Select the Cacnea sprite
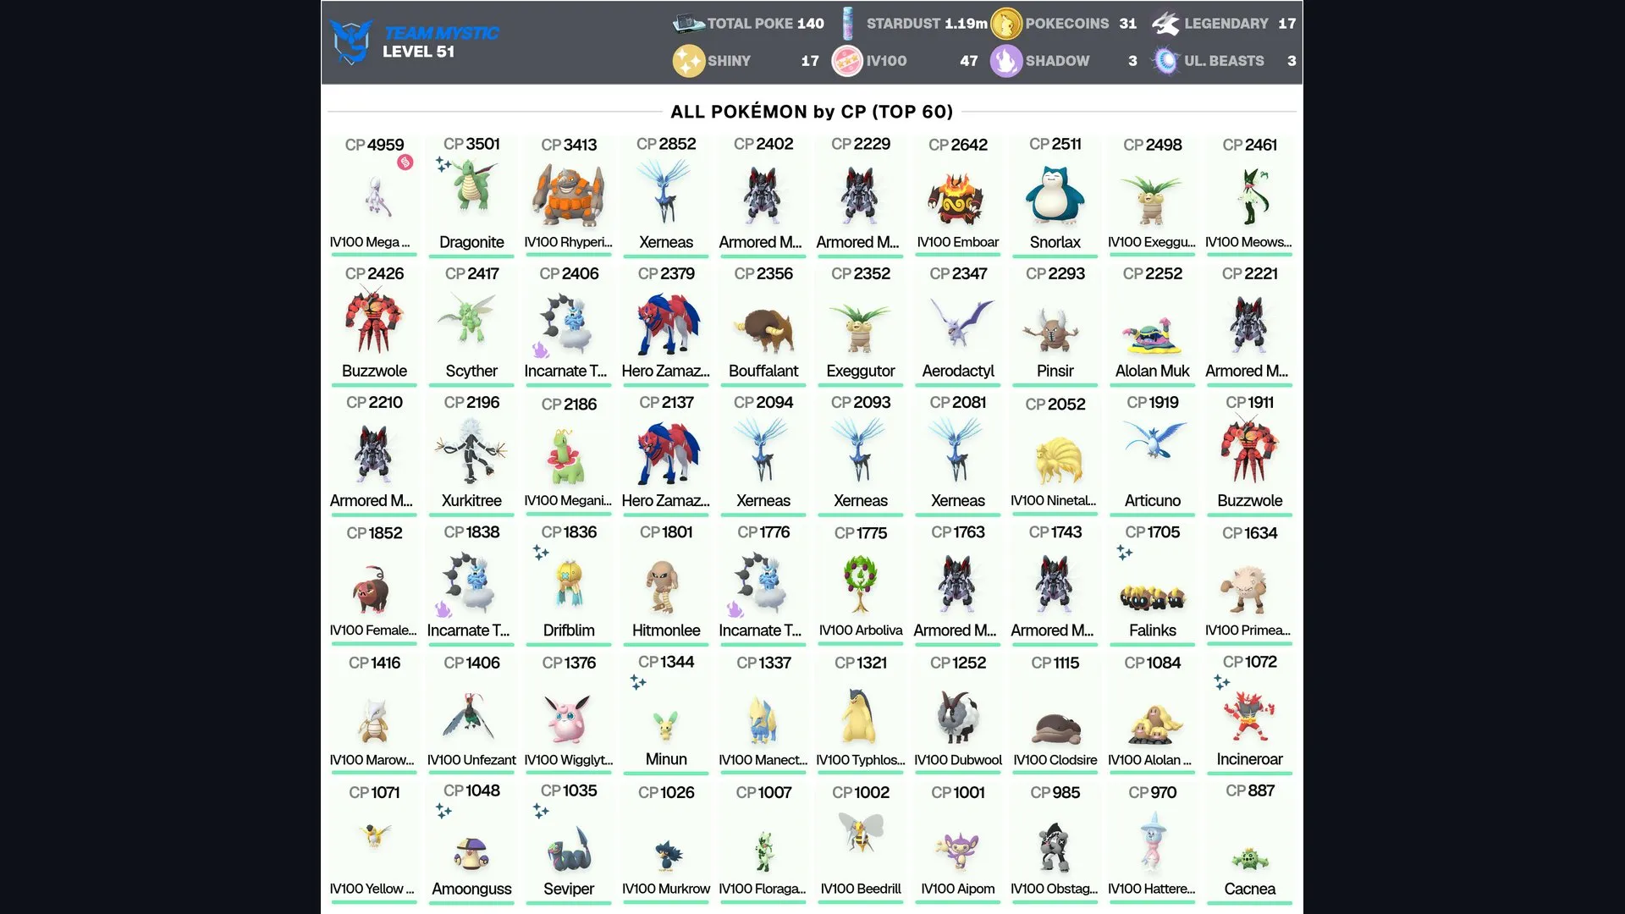 point(1249,860)
